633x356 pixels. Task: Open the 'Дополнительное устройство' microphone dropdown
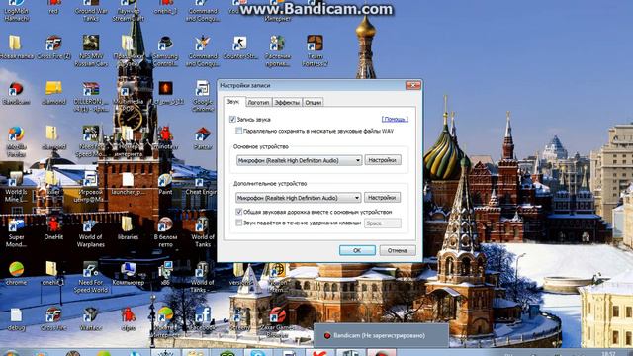pos(299,198)
